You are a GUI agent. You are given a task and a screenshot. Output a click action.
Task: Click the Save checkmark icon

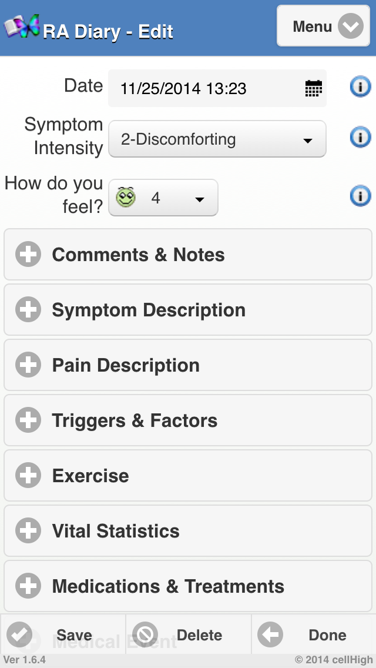pos(19,634)
